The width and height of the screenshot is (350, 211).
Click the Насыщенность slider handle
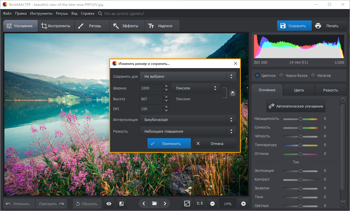(300, 119)
